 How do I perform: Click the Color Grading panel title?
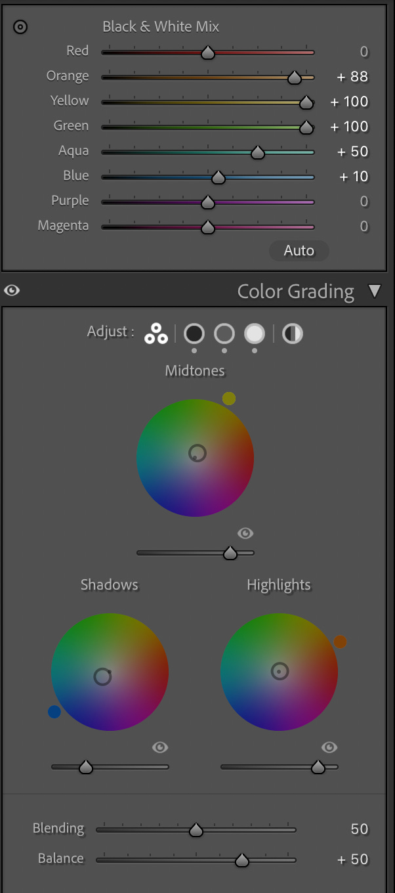coord(296,292)
